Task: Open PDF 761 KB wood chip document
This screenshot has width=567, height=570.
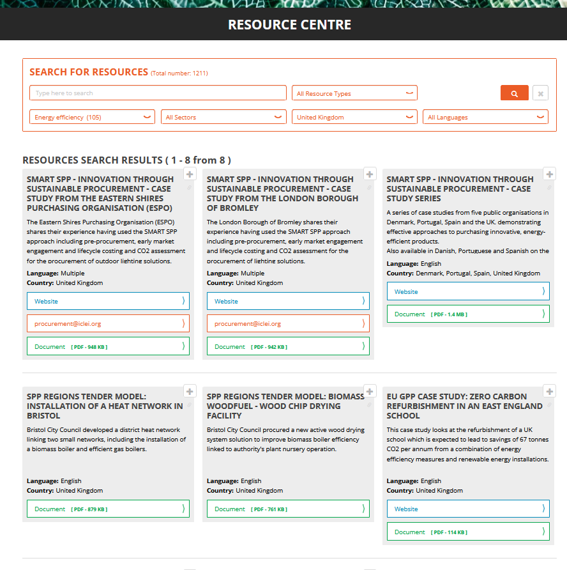Action: 288,509
